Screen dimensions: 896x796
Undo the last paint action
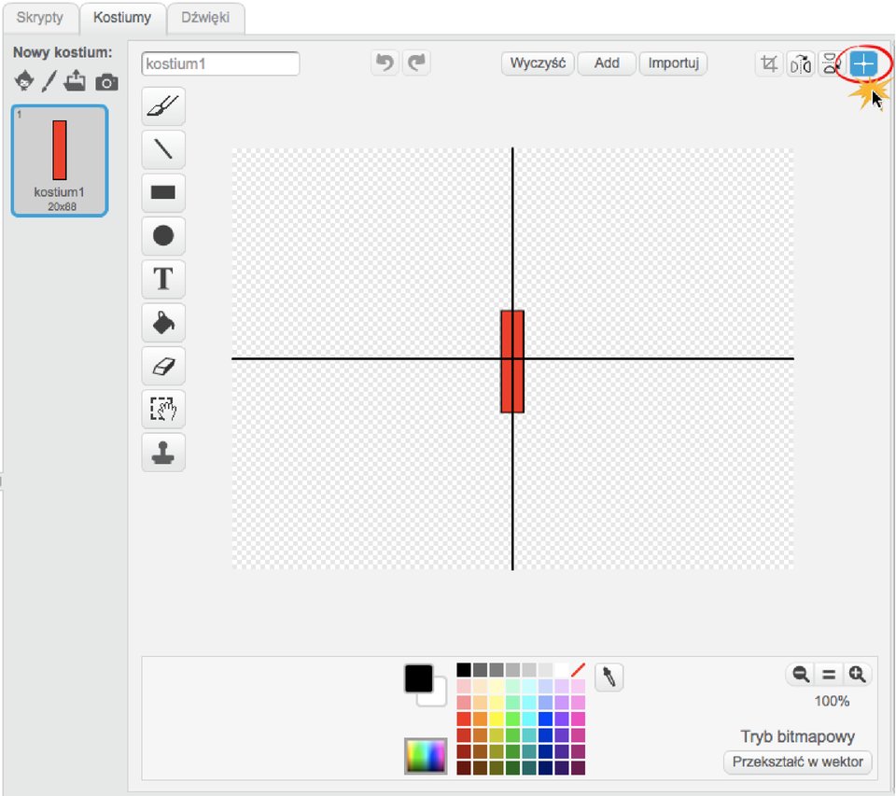[385, 63]
